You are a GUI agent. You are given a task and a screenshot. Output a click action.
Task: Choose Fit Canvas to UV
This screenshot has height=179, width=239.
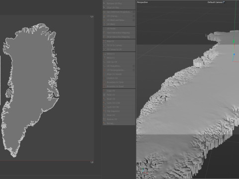coord(119,49)
